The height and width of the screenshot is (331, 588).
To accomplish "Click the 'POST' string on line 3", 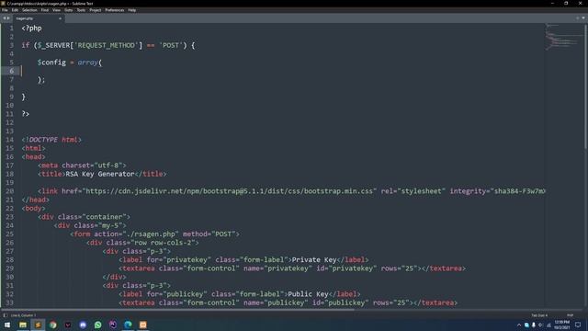I will (171, 45).
